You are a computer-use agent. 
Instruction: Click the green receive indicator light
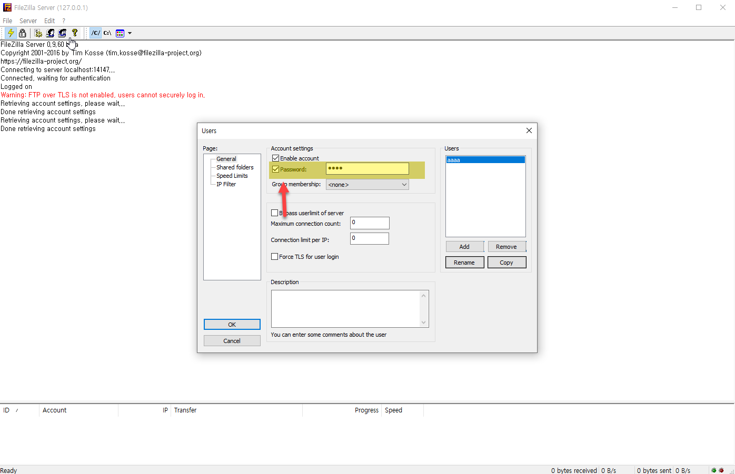tap(714, 470)
